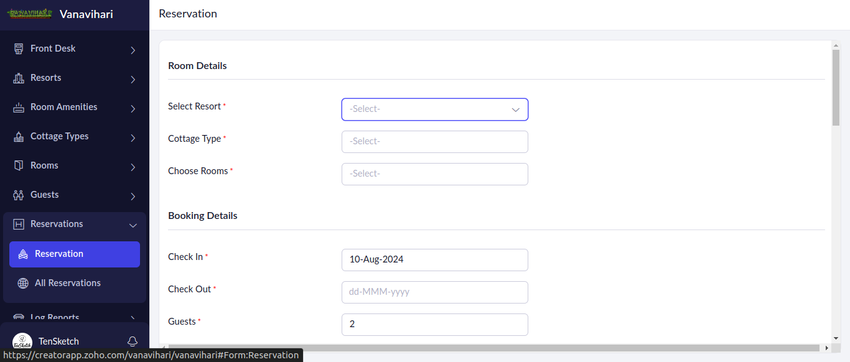Expand the Resorts menu chevron
The image size is (850, 362).
(x=133, y=79)
